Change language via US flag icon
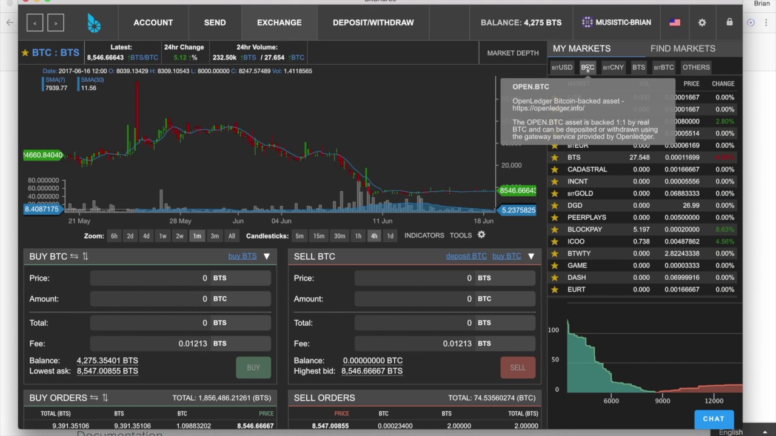This screenshot has width=776, height=436. tap(675, 22)
